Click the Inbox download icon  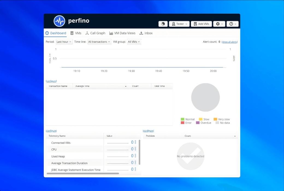tap(141, 33)
